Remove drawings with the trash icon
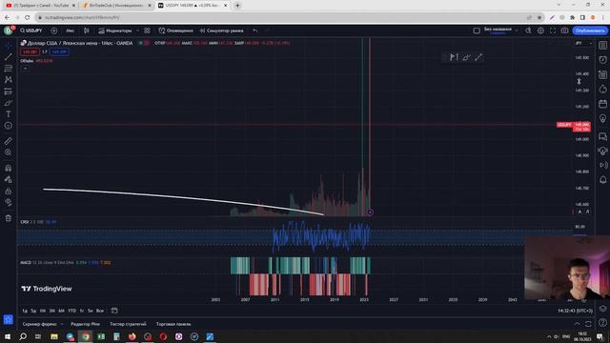The height and width of the screenshot is (343, 610). click(9, 218)
